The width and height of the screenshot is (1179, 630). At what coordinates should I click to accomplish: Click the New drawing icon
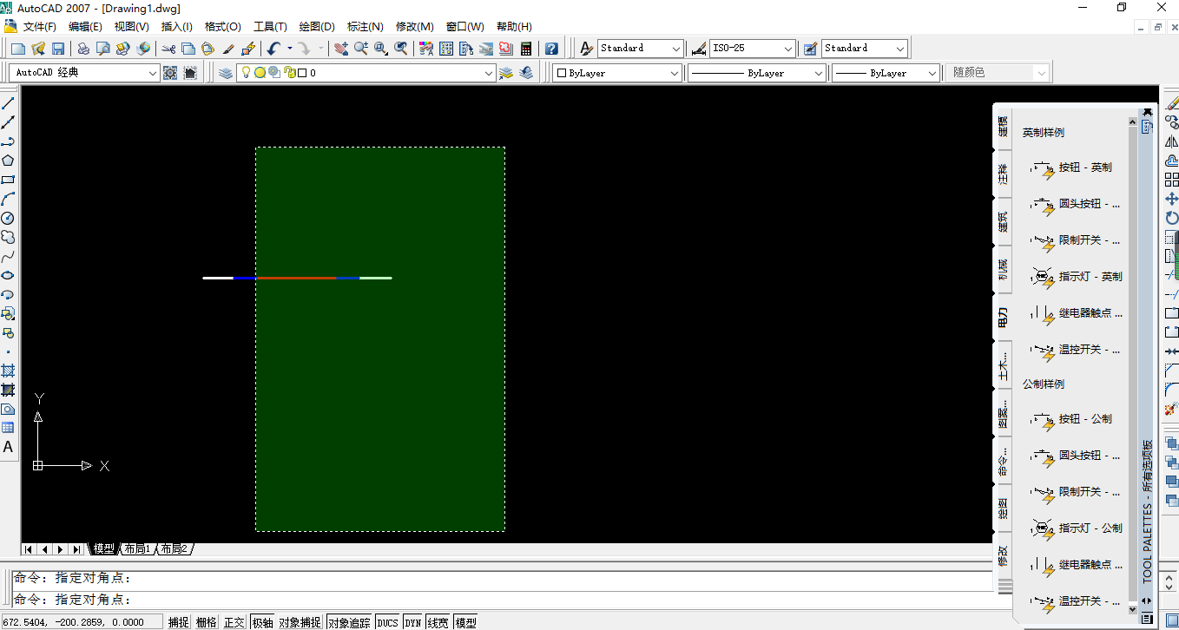[x=18, y=49]
